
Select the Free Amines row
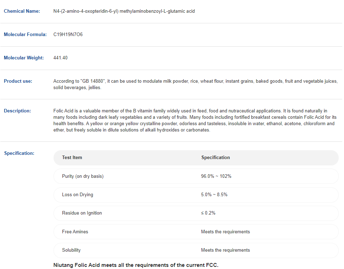(x=196, y=232)
